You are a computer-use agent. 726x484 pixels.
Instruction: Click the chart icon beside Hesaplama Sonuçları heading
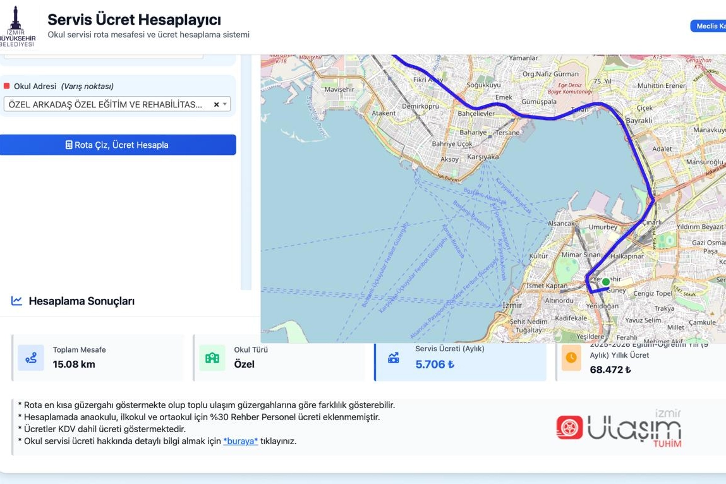pos(16,301)
